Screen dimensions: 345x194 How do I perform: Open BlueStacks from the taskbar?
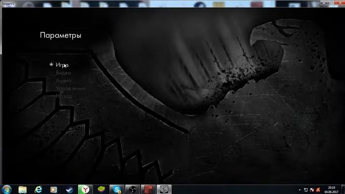coord(101,189)
